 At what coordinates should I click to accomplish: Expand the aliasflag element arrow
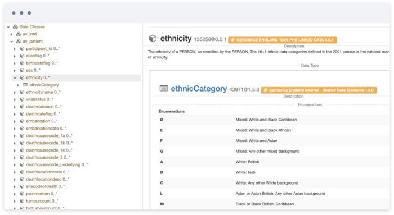click(x=15, y=56)
